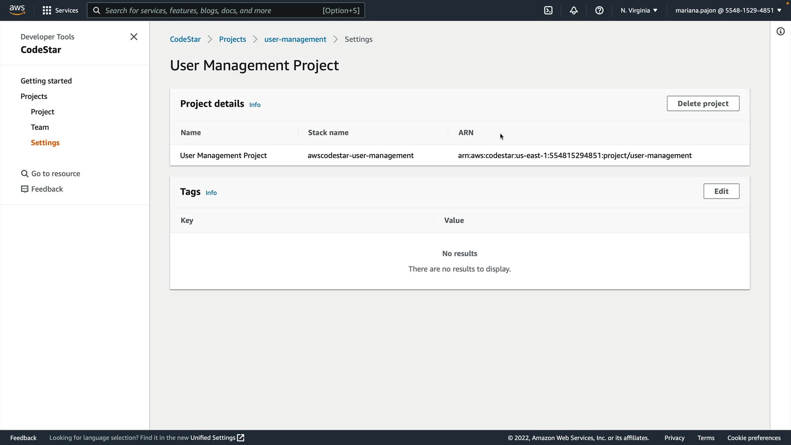Open the Services grid menu
Image resolution: width=791 pixels, height=445 pixels.
[60, 10]
